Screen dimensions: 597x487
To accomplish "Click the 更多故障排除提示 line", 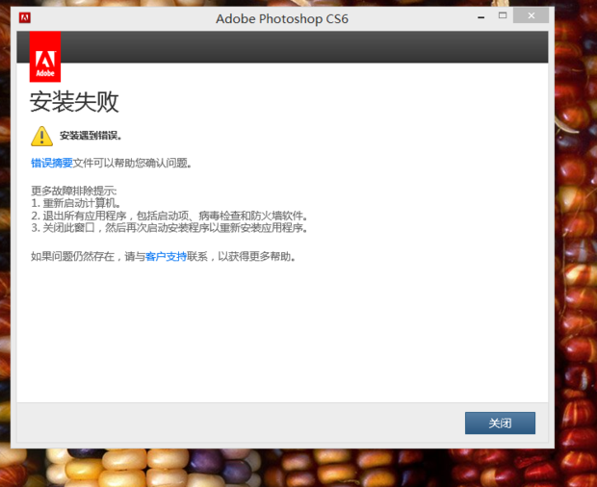I will pos(74,191).
